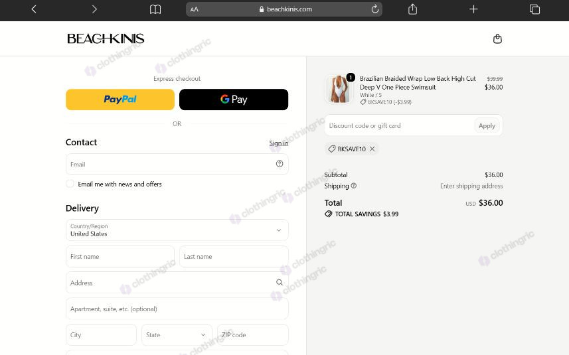The width and height of the screenshot is (569, 355).
Task: Show all tabs with the tabs overview icon
Action: pos(534,9)
